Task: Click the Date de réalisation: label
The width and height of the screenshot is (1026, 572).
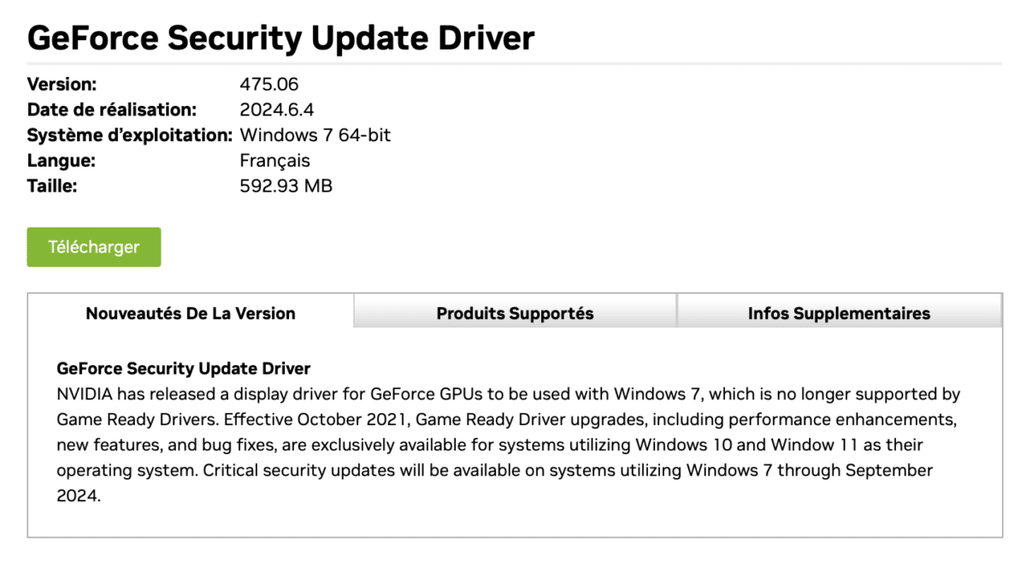Action: coord(112,109)
